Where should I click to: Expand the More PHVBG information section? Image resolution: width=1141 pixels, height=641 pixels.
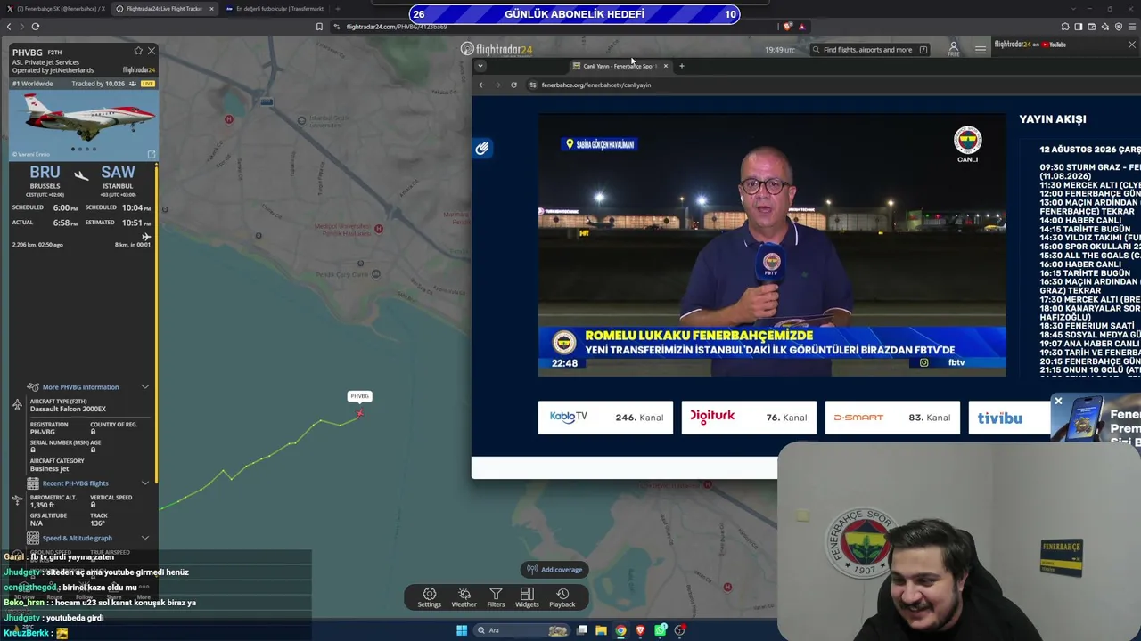pyautogui.click(x=87, y=387)
